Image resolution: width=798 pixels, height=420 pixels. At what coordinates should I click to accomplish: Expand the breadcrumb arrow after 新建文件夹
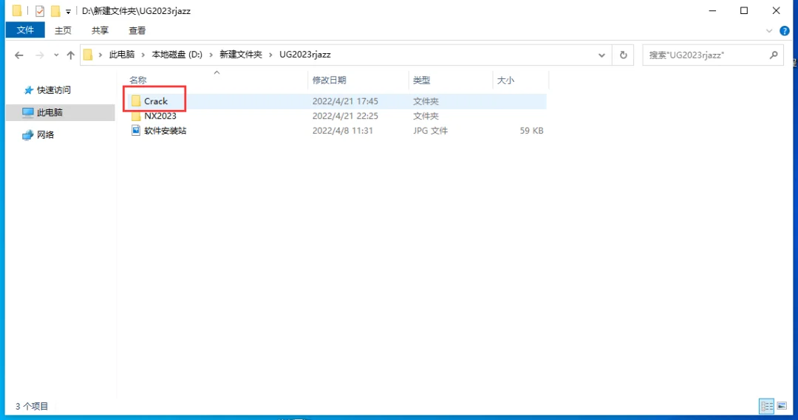pyautogui.click(x=270, y=55)
